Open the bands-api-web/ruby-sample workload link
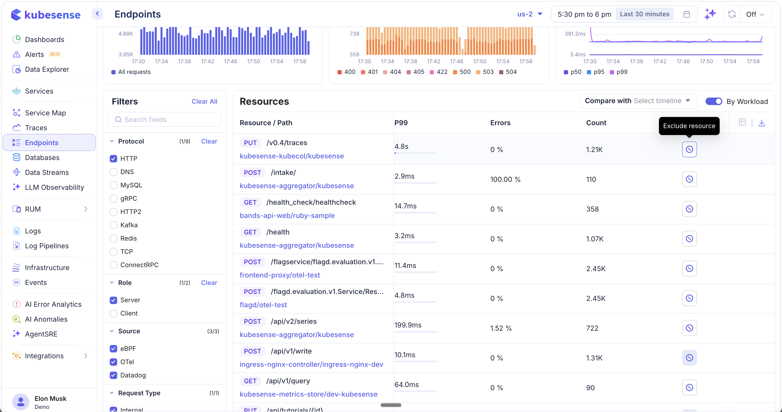The image size is (782, 412). click(x=287, y=215)
